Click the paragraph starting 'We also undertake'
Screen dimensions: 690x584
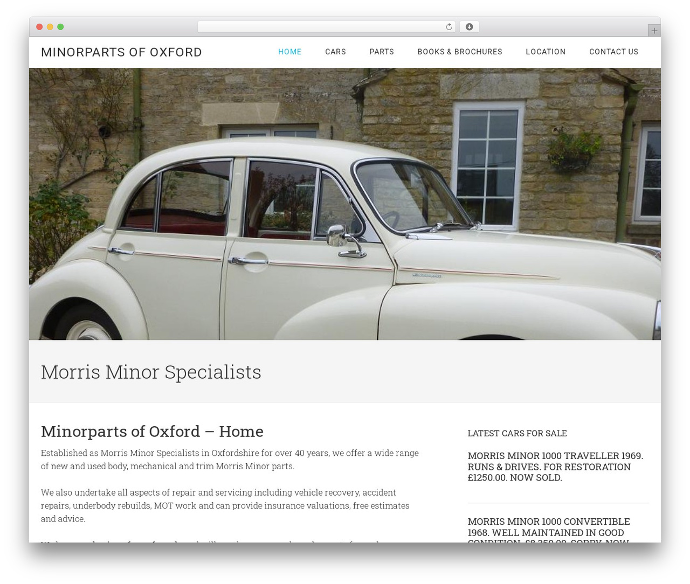(225, 505)
